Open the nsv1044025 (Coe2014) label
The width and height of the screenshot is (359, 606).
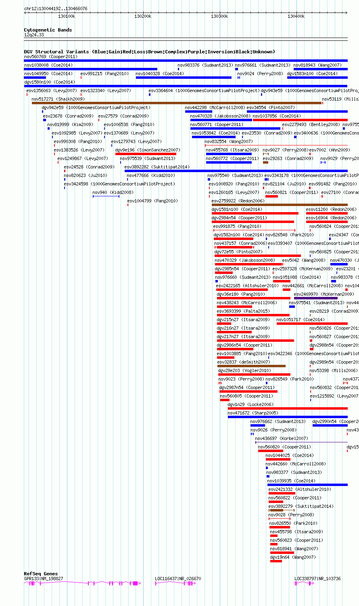(x=290, y=455)
